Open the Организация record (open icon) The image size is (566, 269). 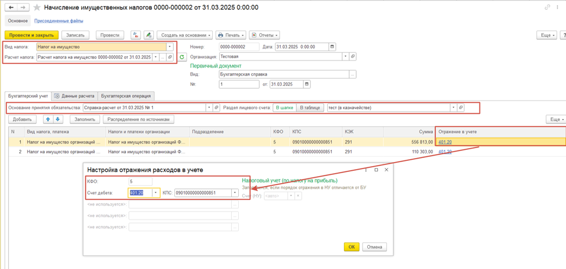click(x=353, y=57)
